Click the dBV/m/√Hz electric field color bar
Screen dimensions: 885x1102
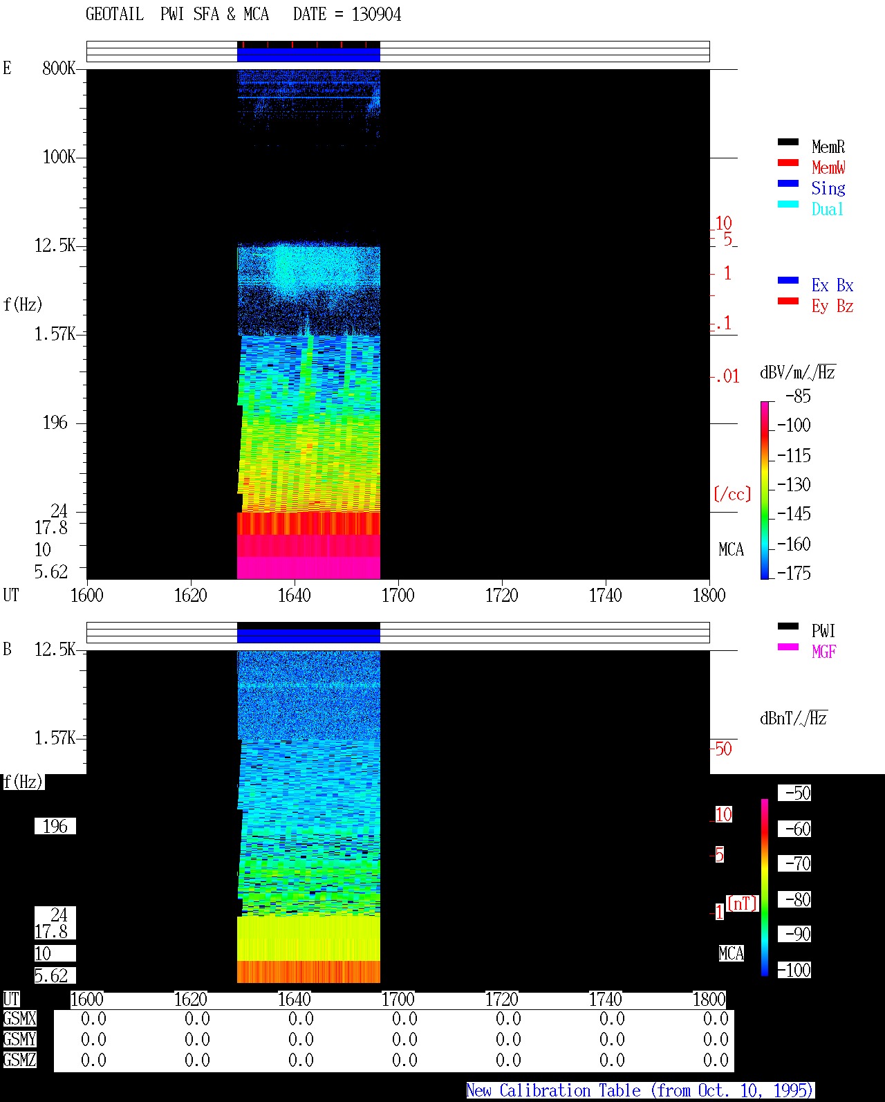click(765, 490)
